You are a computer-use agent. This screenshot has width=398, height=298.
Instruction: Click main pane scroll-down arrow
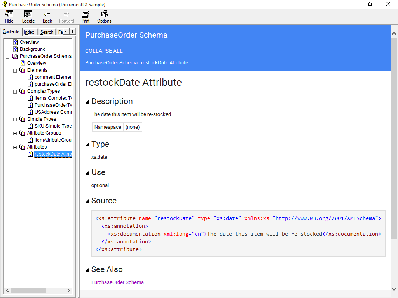coord(394,289)
